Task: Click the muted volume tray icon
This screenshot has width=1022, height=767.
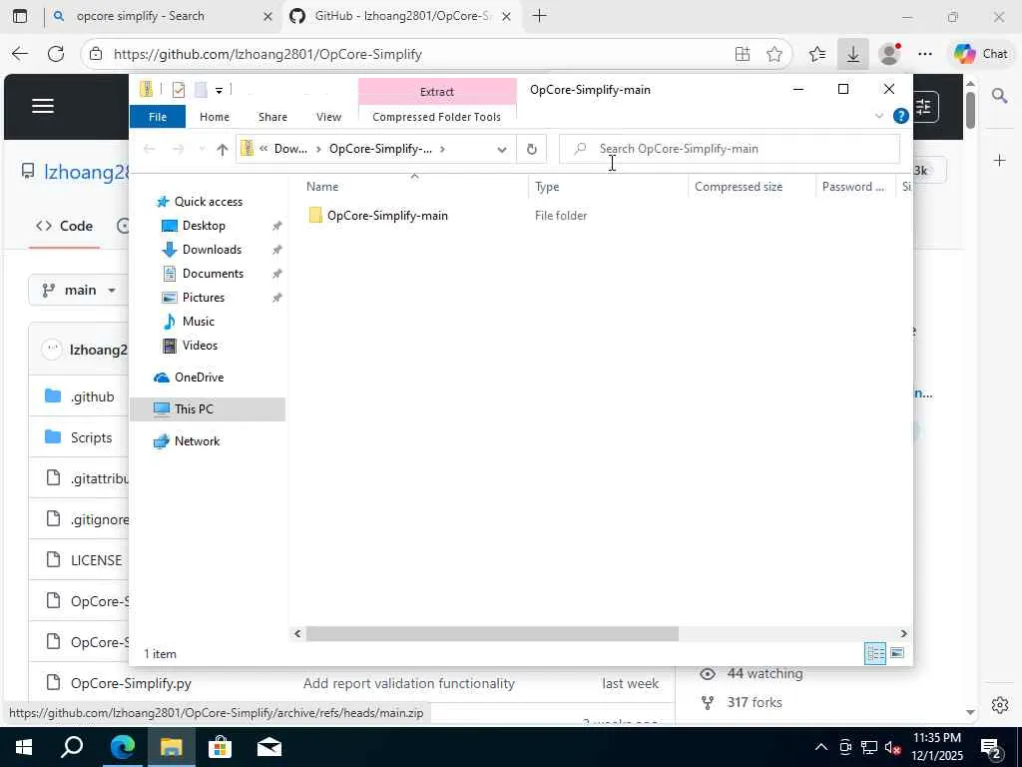Action: (x=893, y=747)
